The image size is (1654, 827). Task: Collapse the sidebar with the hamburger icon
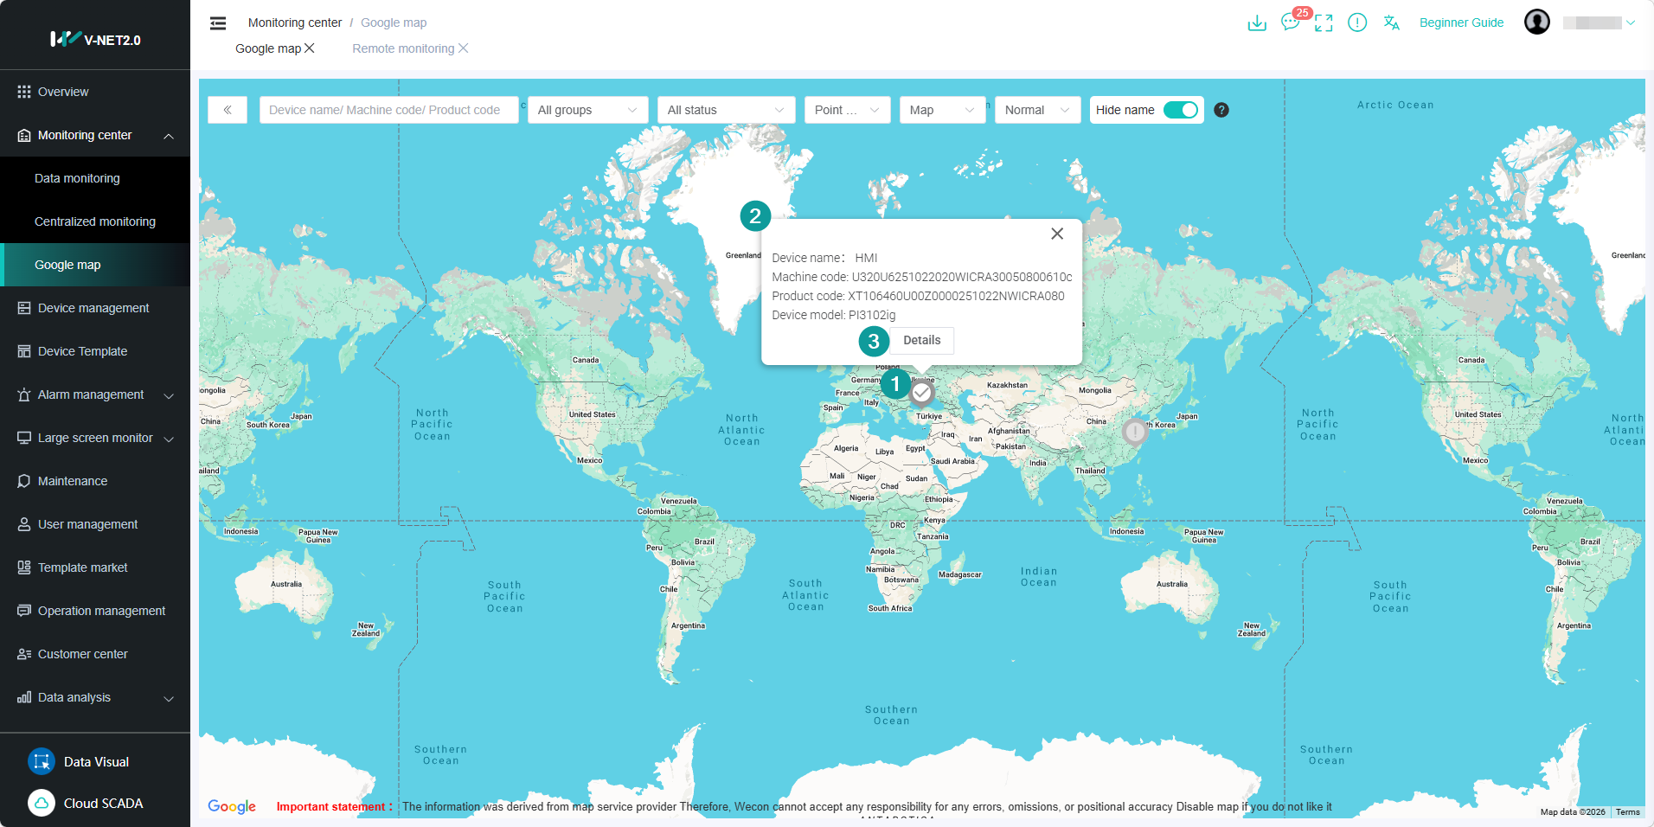coord(218,23)
